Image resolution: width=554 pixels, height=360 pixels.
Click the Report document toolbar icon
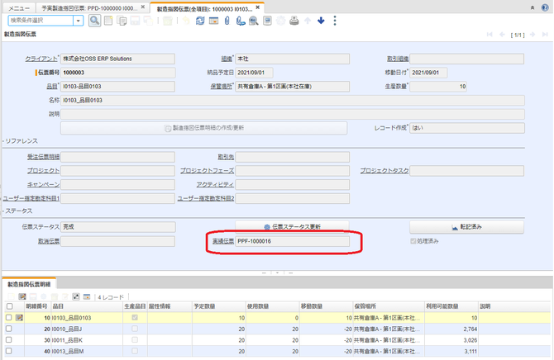pos(267,21)
